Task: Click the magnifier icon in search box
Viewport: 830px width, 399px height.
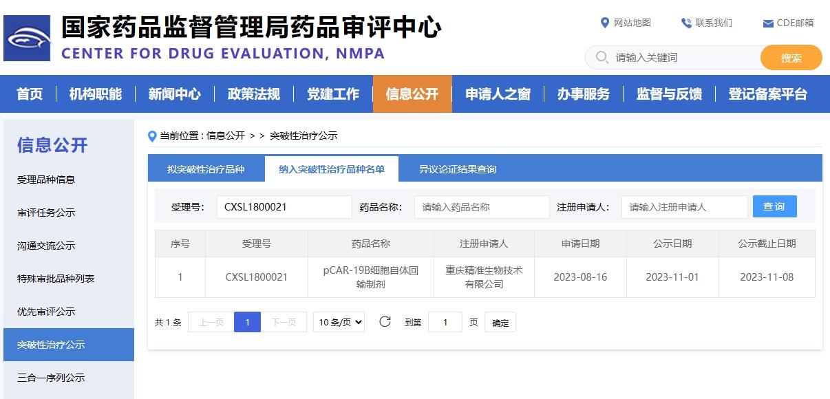Action: 602,57
